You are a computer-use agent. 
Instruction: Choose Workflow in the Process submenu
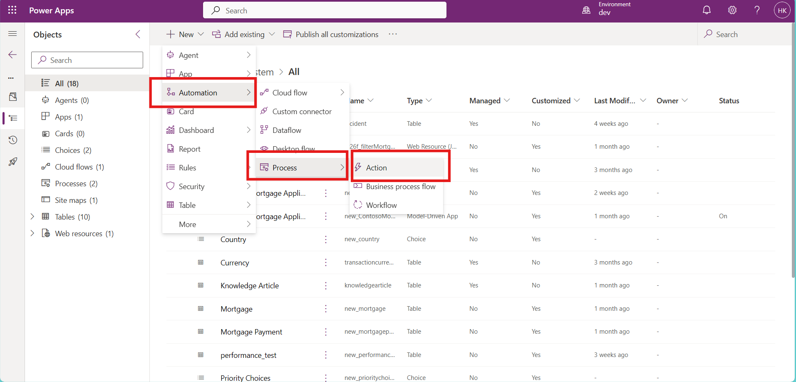(381, 205)
